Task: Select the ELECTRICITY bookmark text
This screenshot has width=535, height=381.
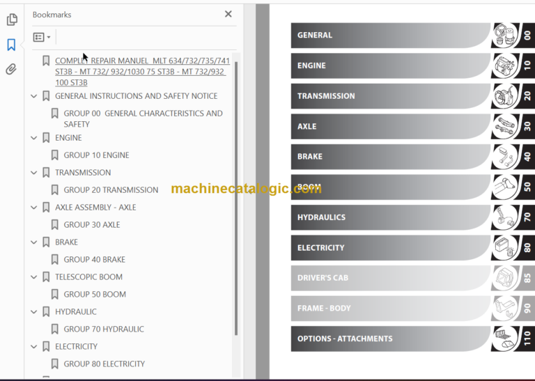Action: tap(76, 346)
